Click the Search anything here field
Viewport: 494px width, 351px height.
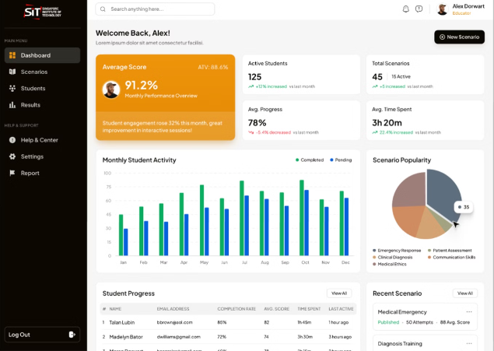156,9
